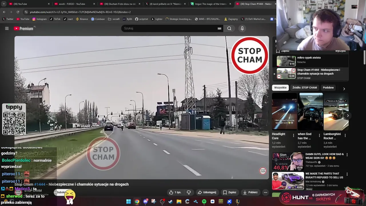Open Google Chrome from the taskbar
This screenshot has height=206, width=366.
pos(137,201)
